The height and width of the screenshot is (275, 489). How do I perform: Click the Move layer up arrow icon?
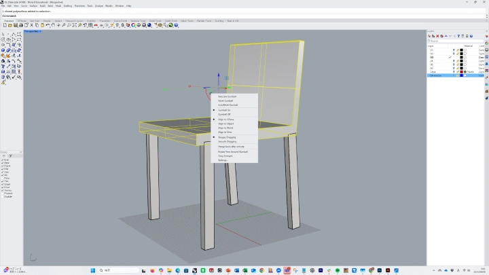click(446, 36)
